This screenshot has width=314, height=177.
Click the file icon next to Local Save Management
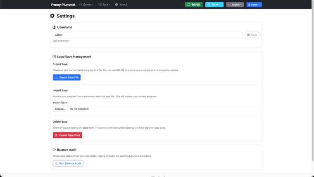(x=55, y=57)
